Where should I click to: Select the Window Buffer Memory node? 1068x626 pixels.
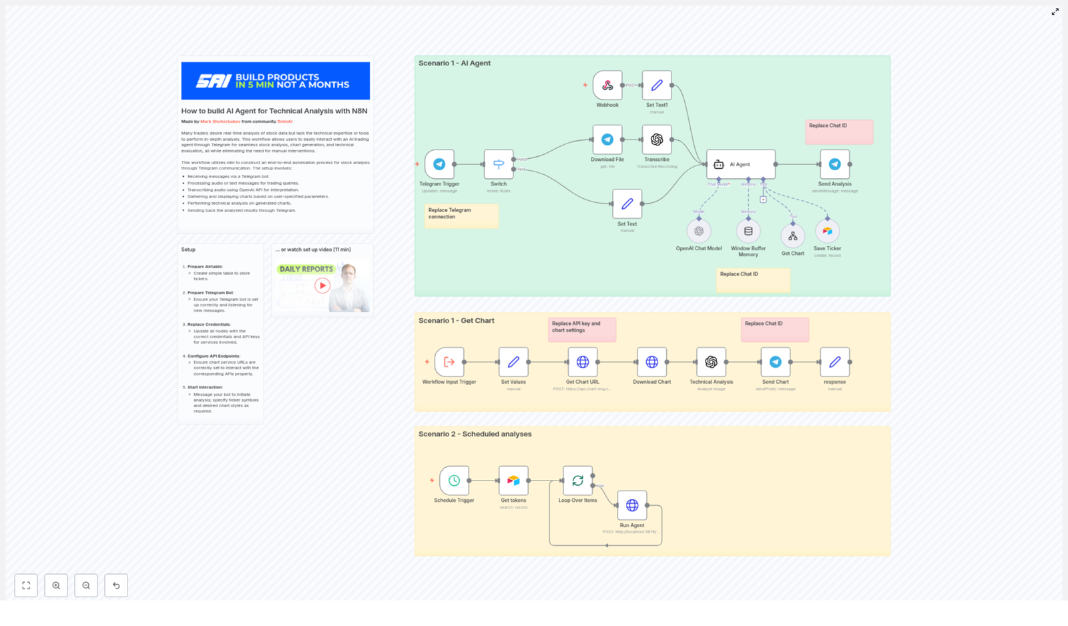(x=748, y=230)
